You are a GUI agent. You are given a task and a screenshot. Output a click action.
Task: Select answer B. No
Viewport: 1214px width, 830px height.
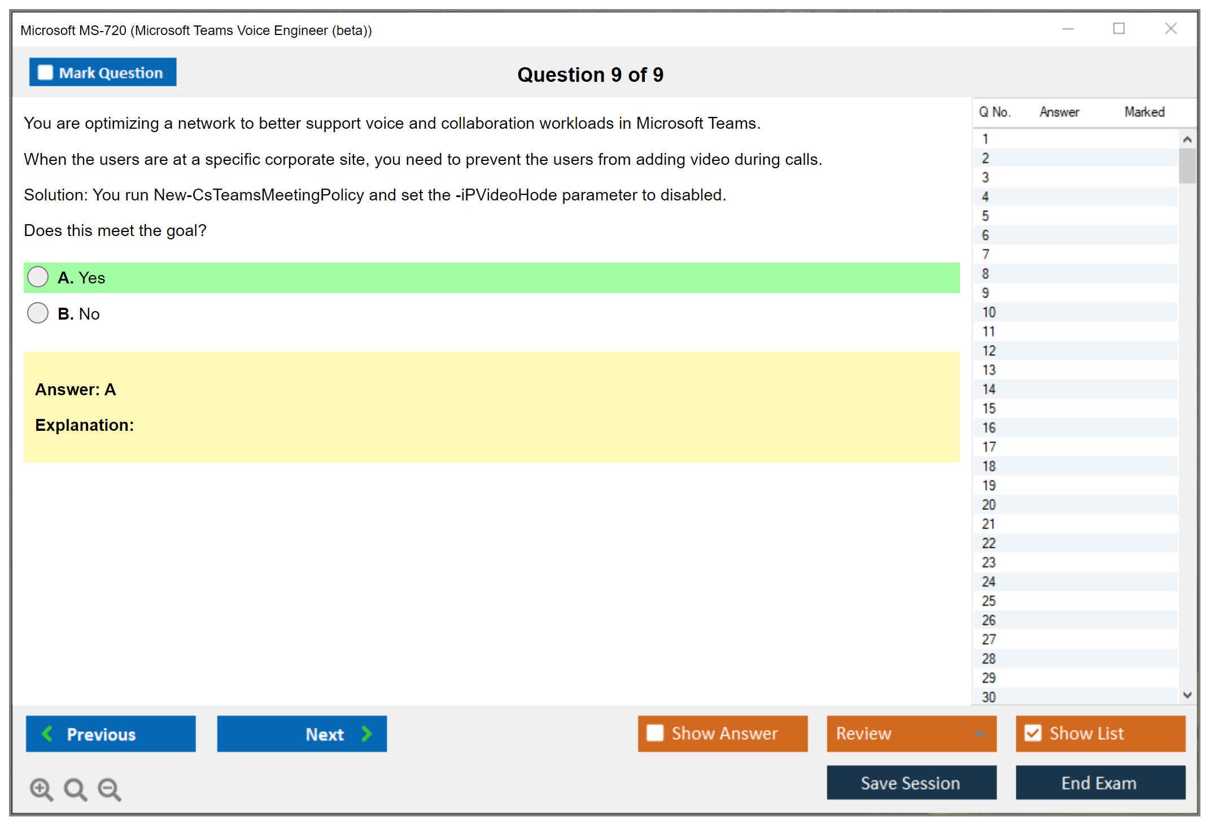tap(38, 313)
